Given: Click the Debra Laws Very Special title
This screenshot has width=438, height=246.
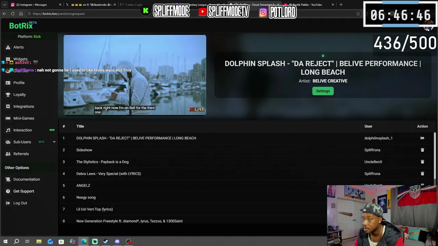Looking at the screenshot, I should click(108, 174).
